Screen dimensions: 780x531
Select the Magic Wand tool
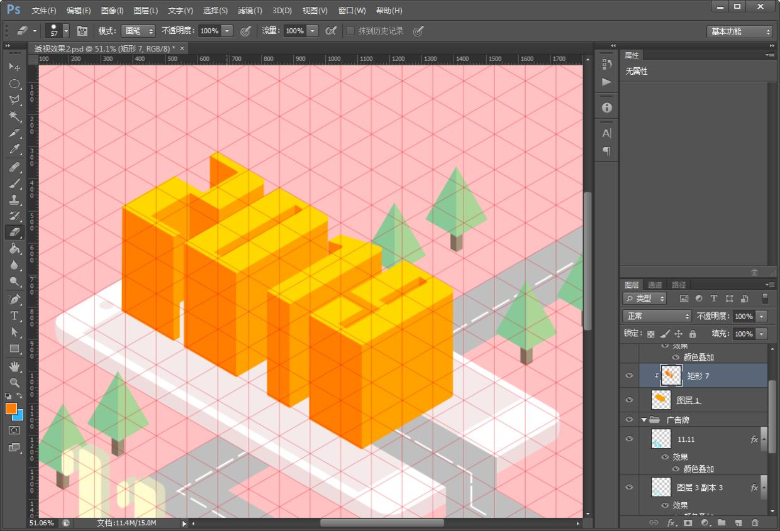(x=14, y=116)
